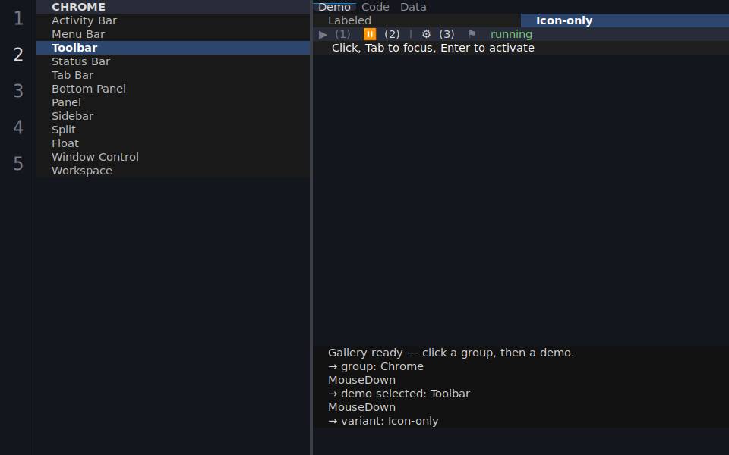The width and height of the screenshot is (729, 455).
Task: Select Menu Bar in the list
Action: 173,34
